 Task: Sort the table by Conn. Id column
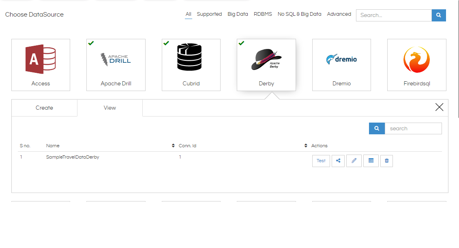(x=306, y=146)
